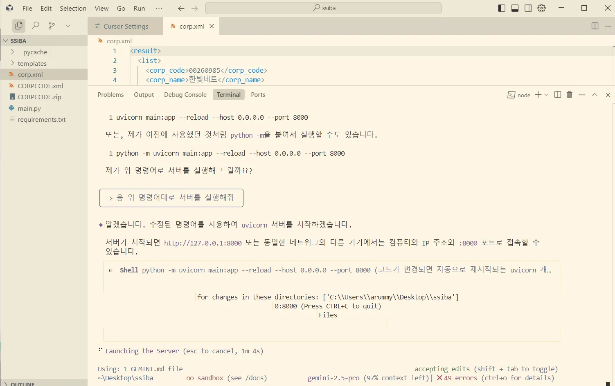Click the Shell command row in terminal
Screen dimensions: 615x386
331,270
